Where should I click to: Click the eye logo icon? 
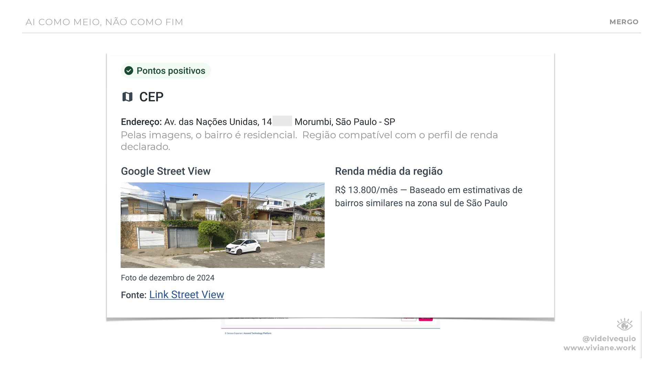click(x=624, y=325)
